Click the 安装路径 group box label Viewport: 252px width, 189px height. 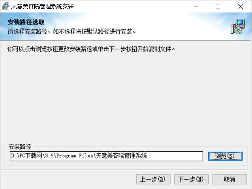click(20, 146)
